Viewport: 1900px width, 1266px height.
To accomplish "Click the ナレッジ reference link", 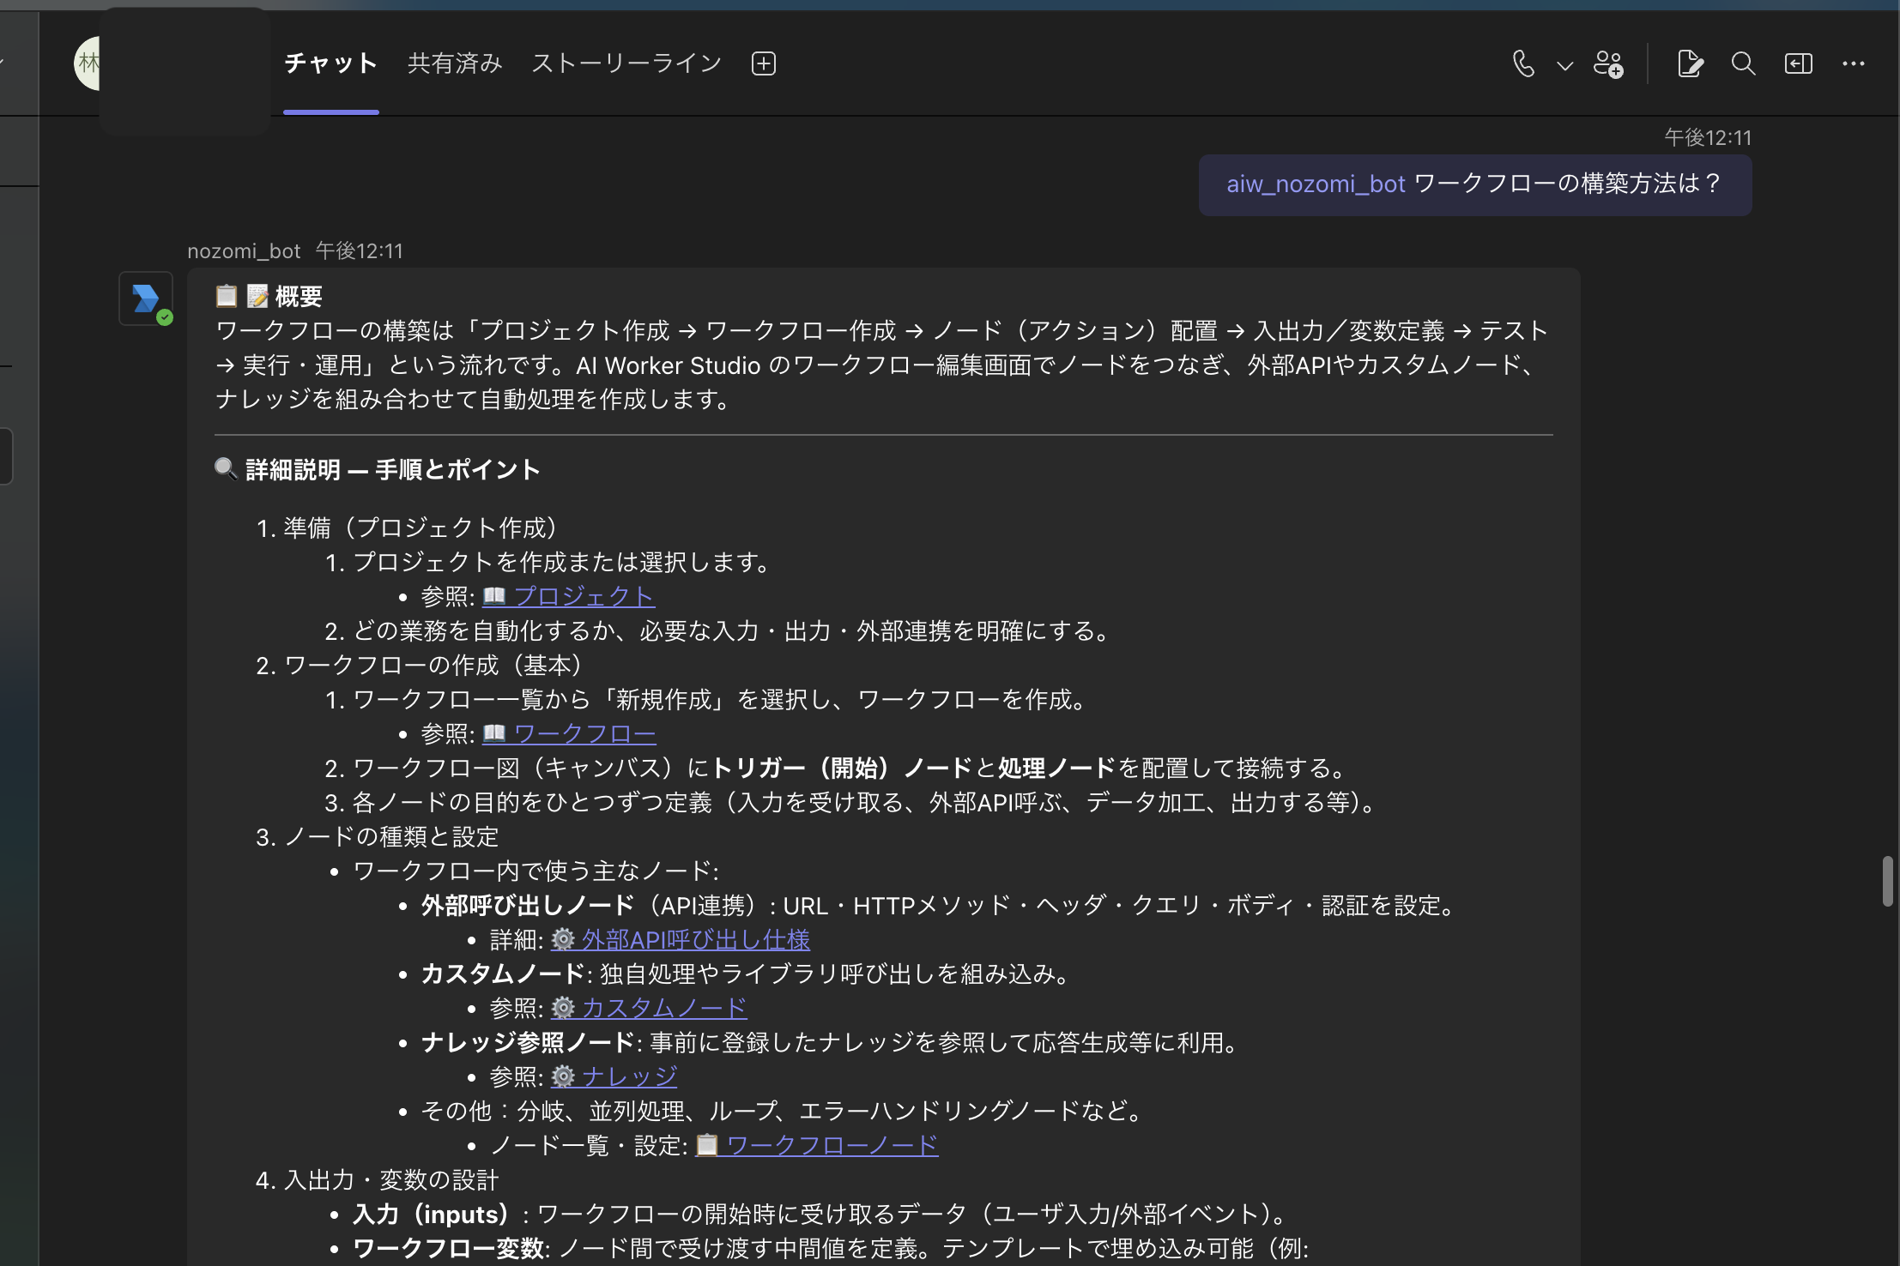I will pos(629,1076).
